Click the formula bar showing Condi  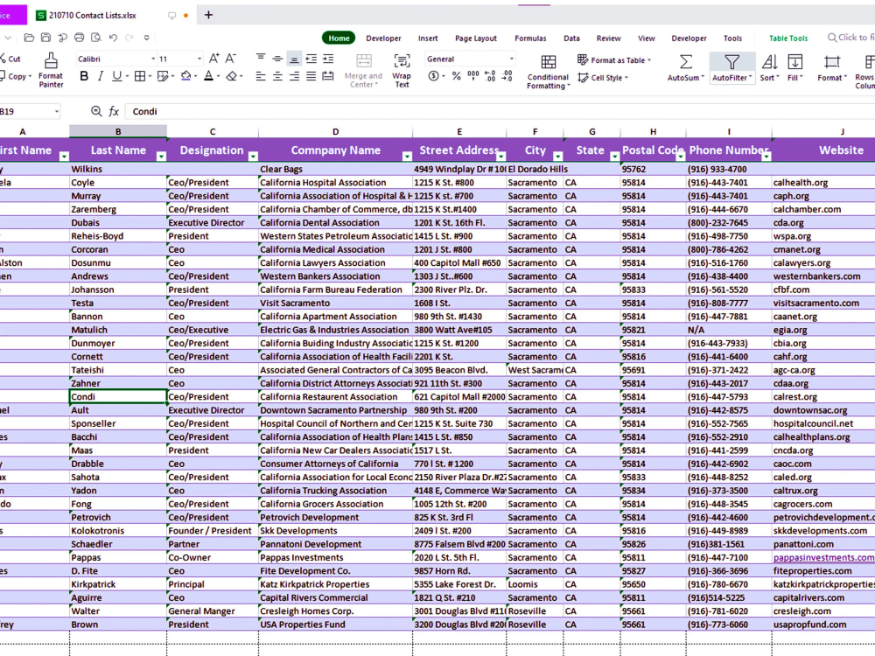(500, 111)
